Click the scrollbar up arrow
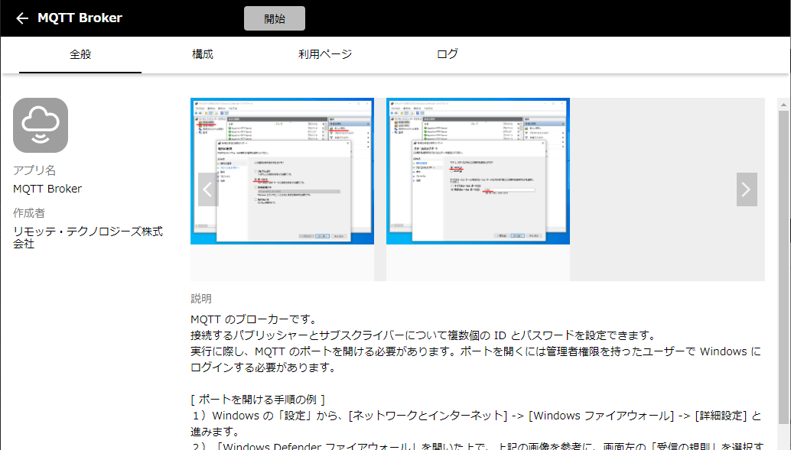 783,105
